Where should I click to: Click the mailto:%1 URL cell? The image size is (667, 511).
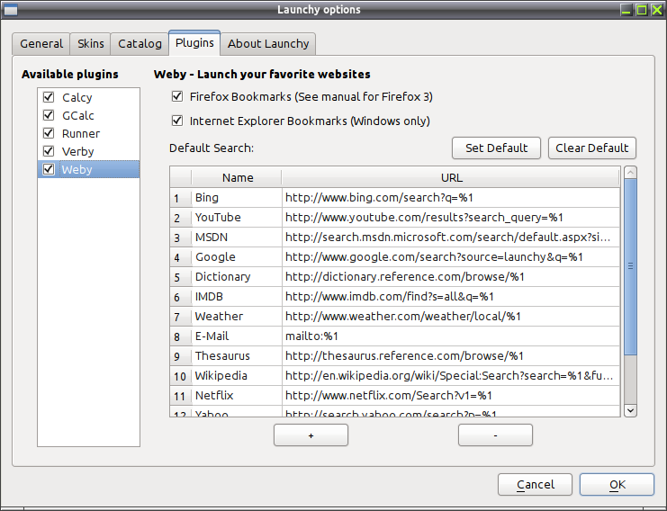451,336
